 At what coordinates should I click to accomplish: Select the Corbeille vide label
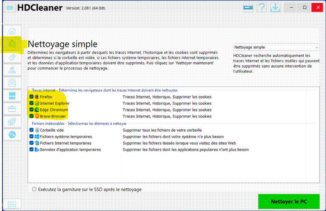52,130
